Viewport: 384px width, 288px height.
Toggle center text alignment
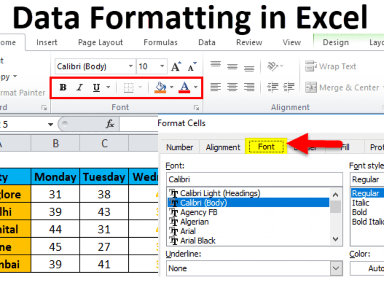pyautogui.click(x=232, y=87)
